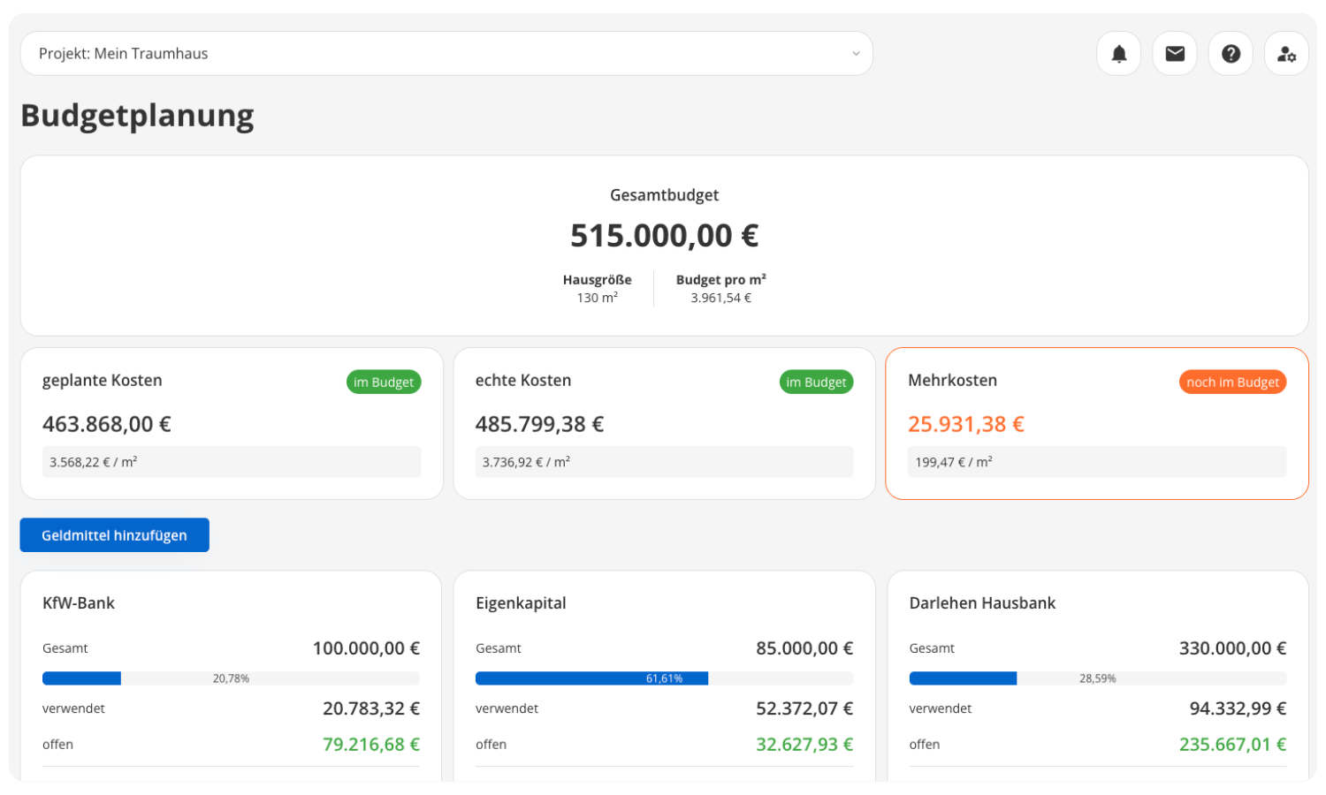
Task: Click the help question mark icon
Action: pyautogui.click(x=1231, y=54)
